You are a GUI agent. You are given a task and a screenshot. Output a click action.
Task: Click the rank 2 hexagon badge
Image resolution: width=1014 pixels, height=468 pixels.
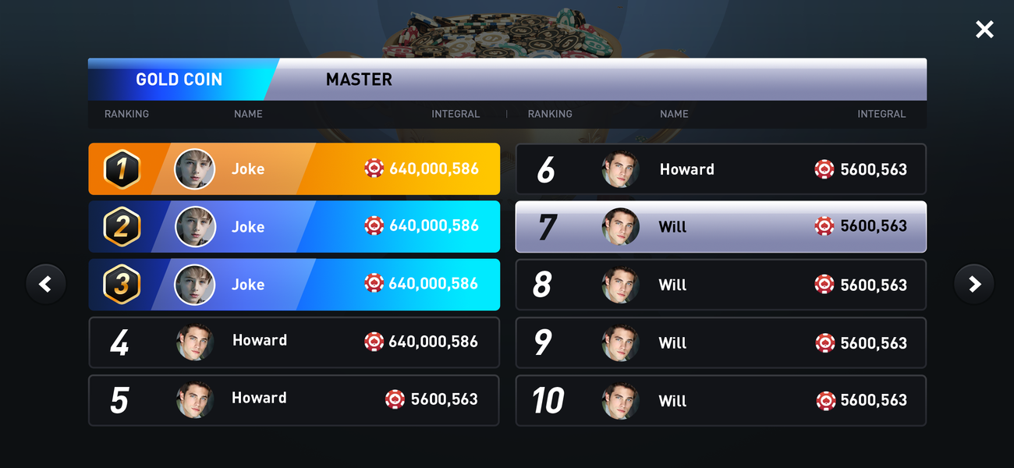[x=122, y=227]
